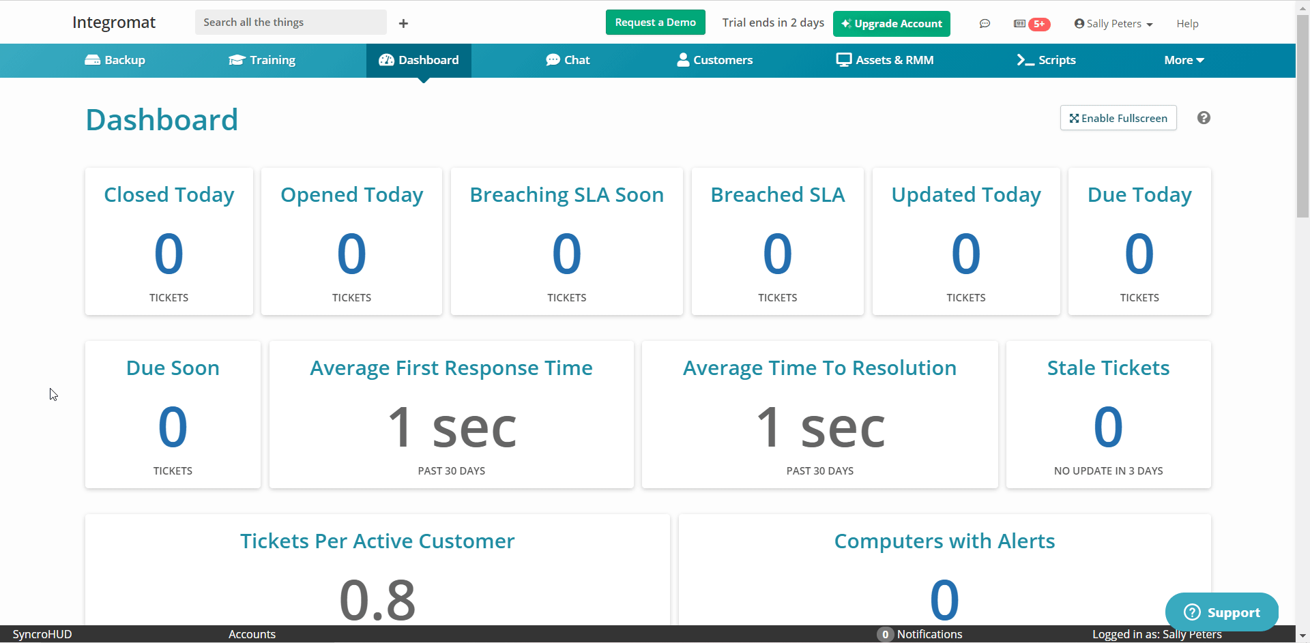Viewport: 1310px width, 643px height.
Task: Click the Training graduation cap icon
Action: coord(237,60)
